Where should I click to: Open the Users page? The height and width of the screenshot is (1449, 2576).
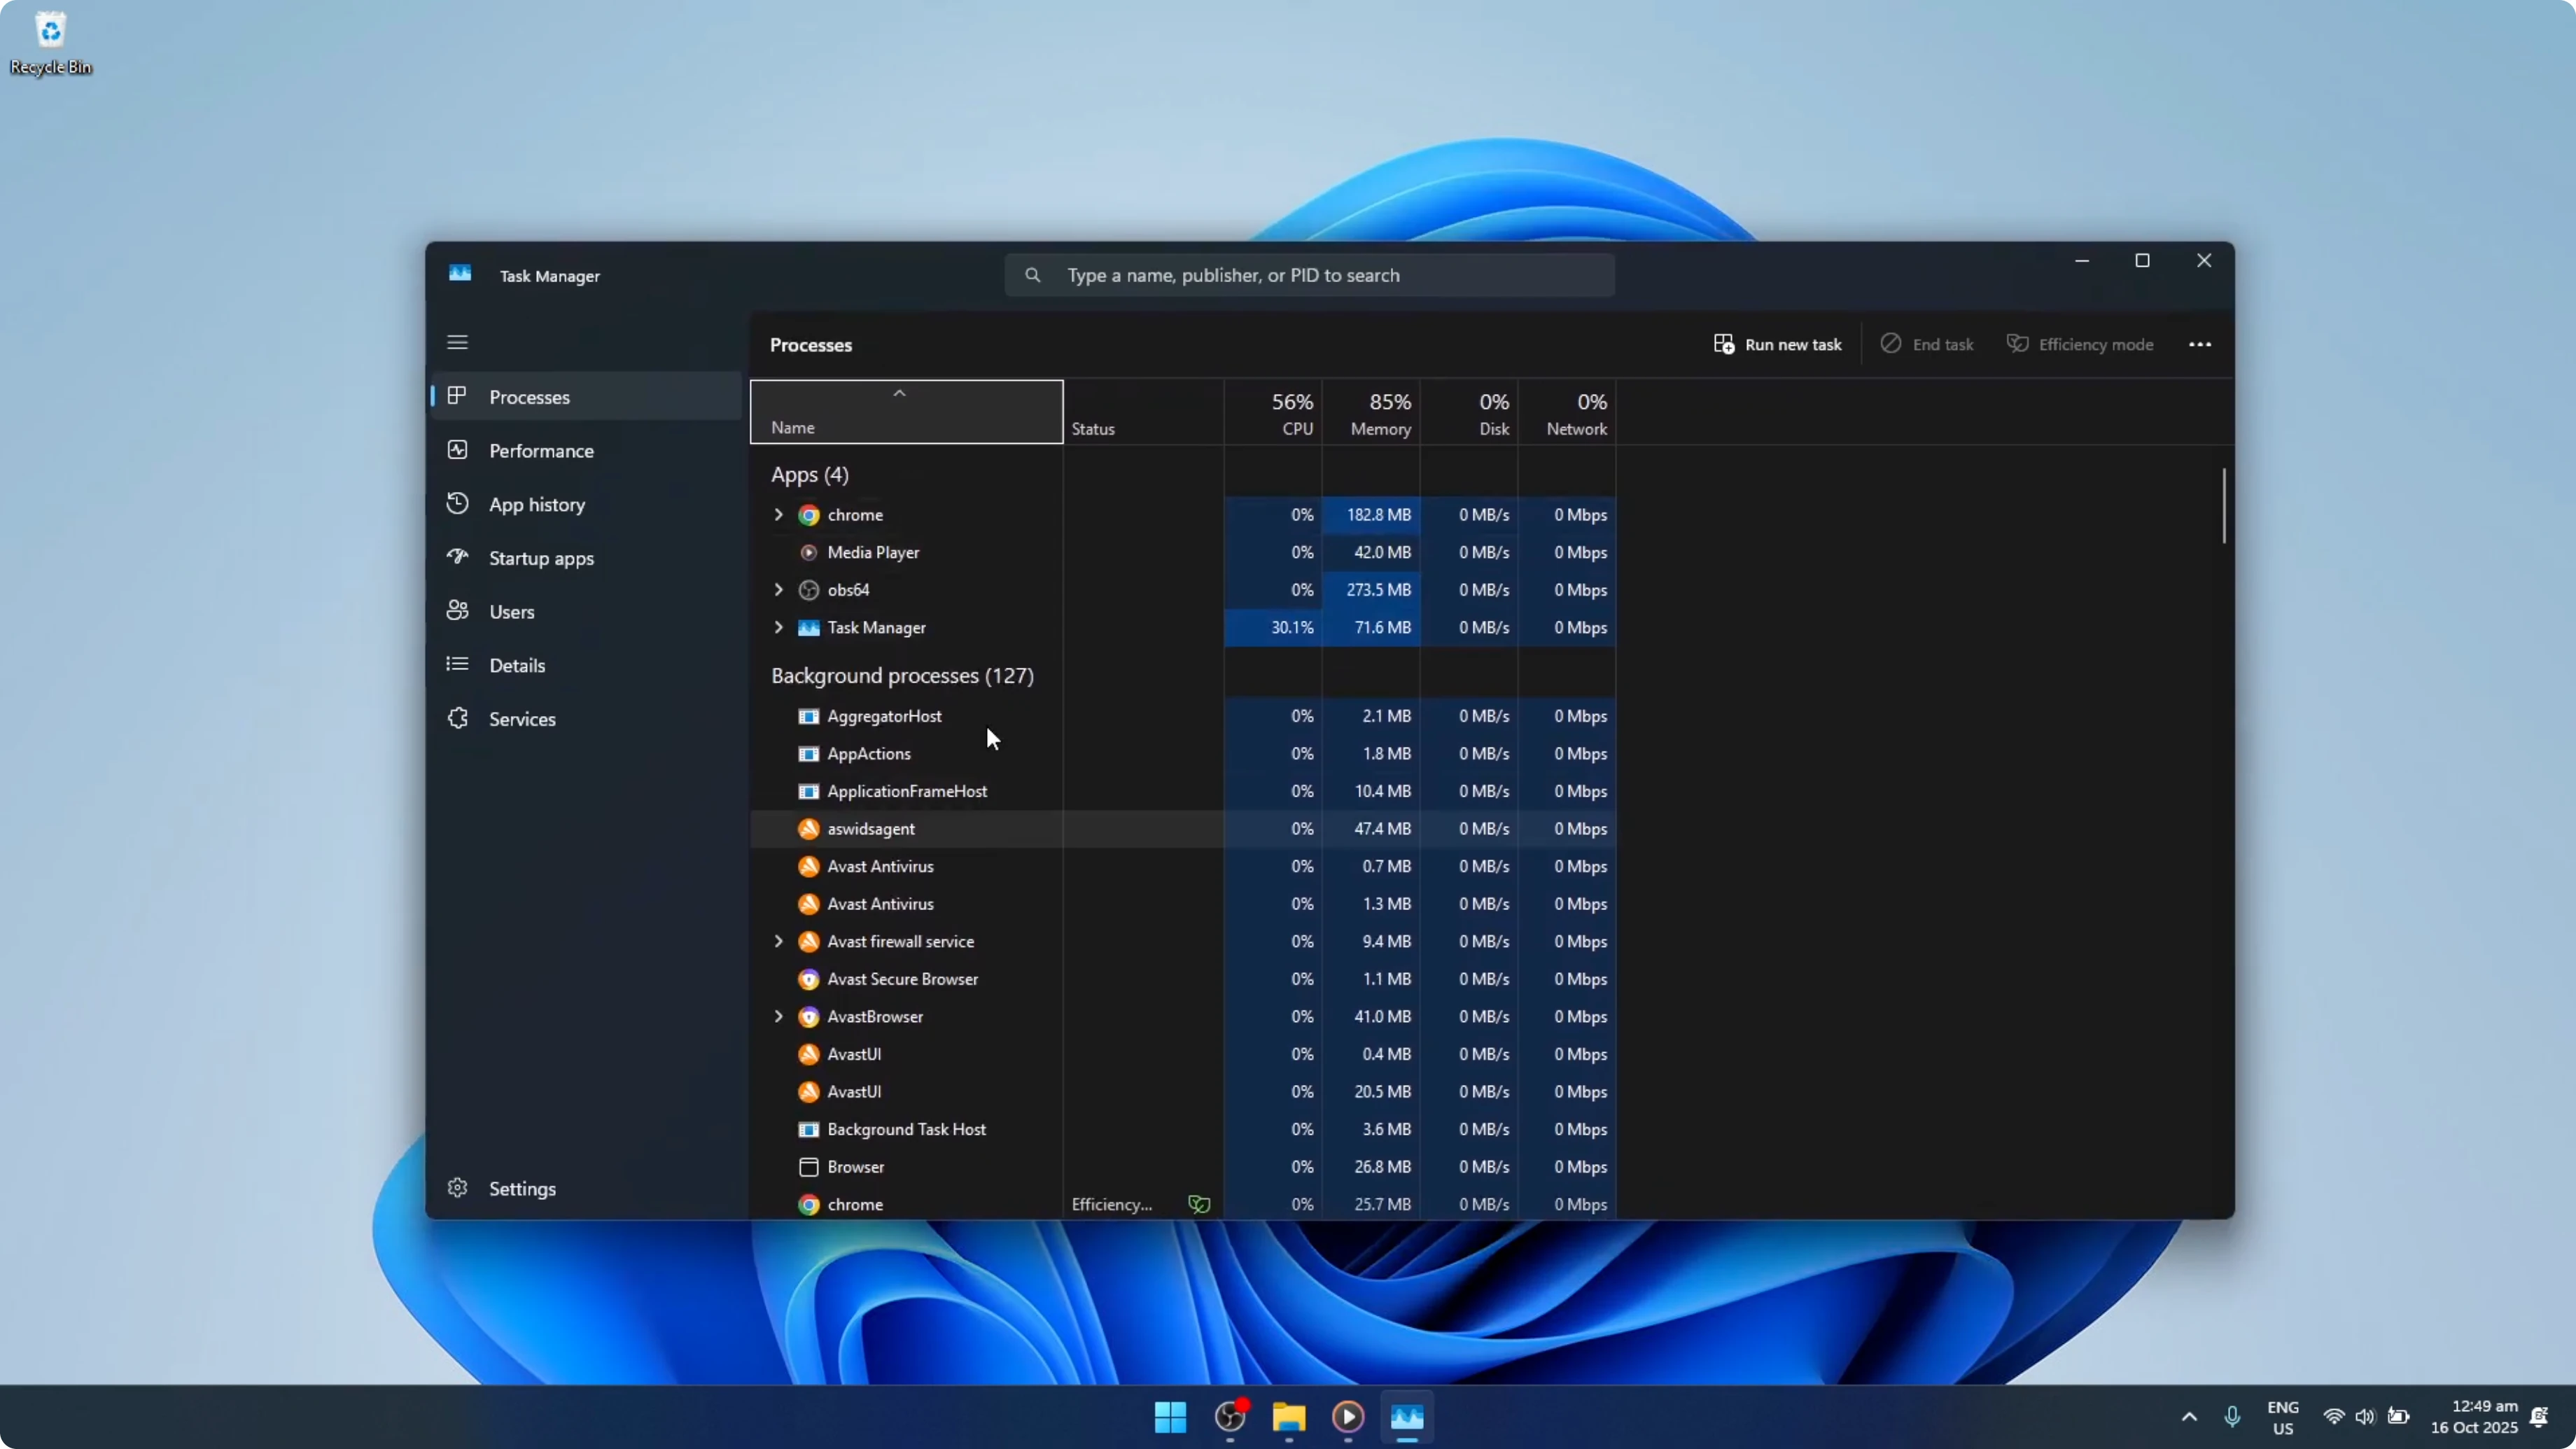click(x=587, y=612)
